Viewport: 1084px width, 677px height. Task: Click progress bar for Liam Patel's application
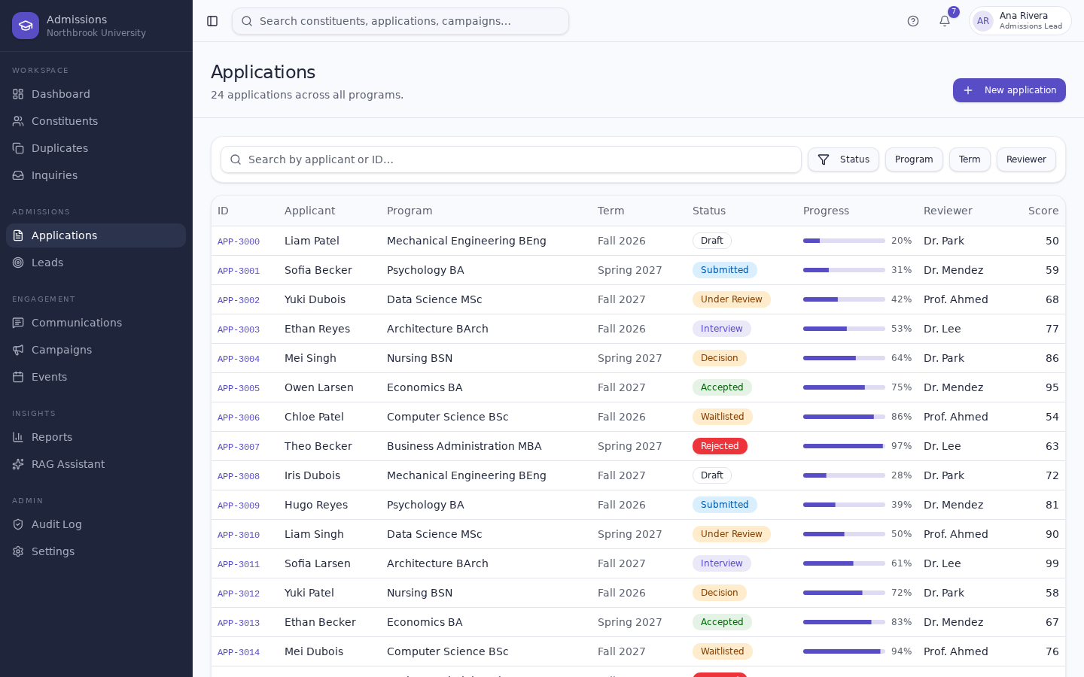(x=844, y=241)
